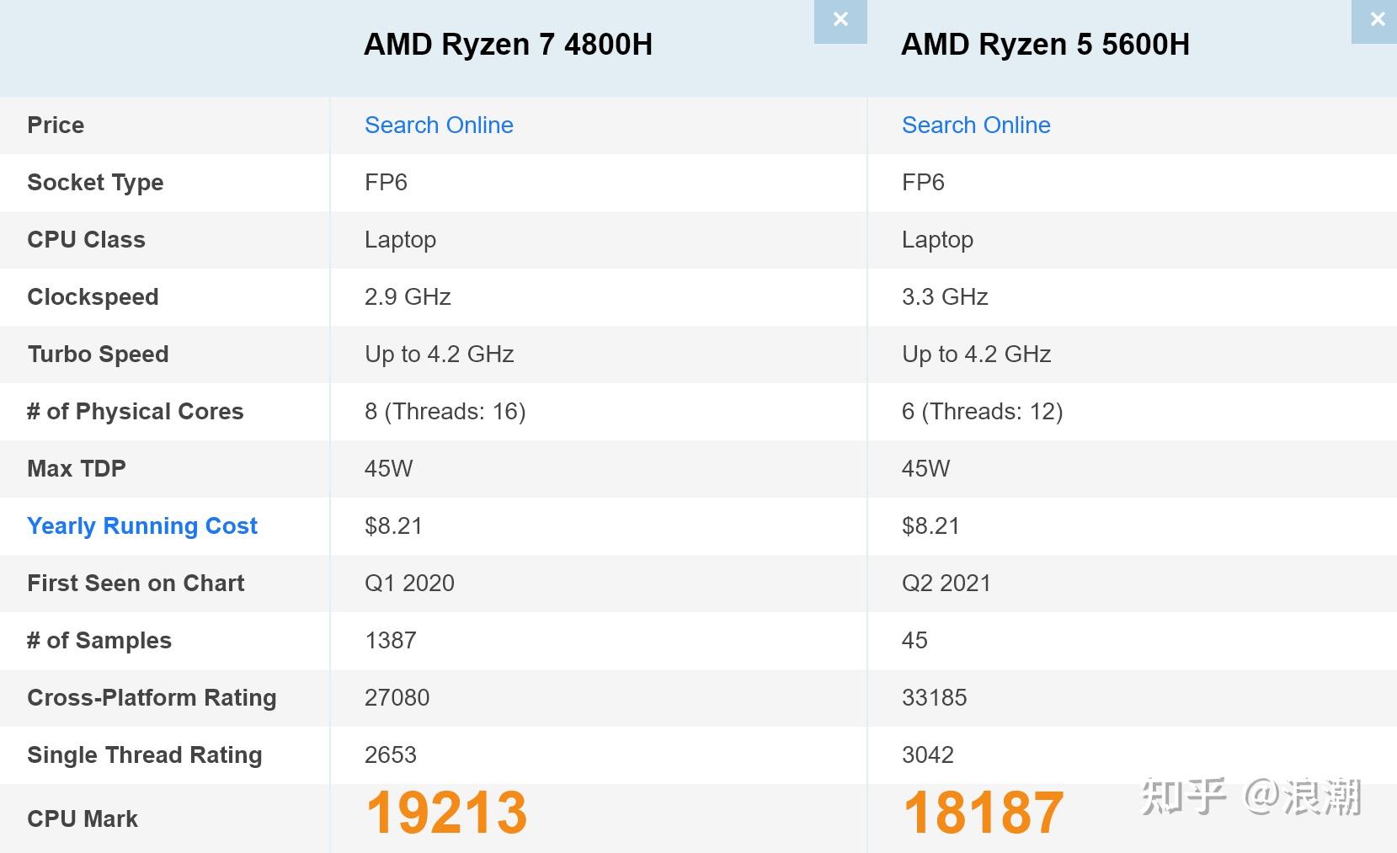Click the Turbo Speed row label
The width and height of the screenshot is (1397, 853).
pos(98,354)
